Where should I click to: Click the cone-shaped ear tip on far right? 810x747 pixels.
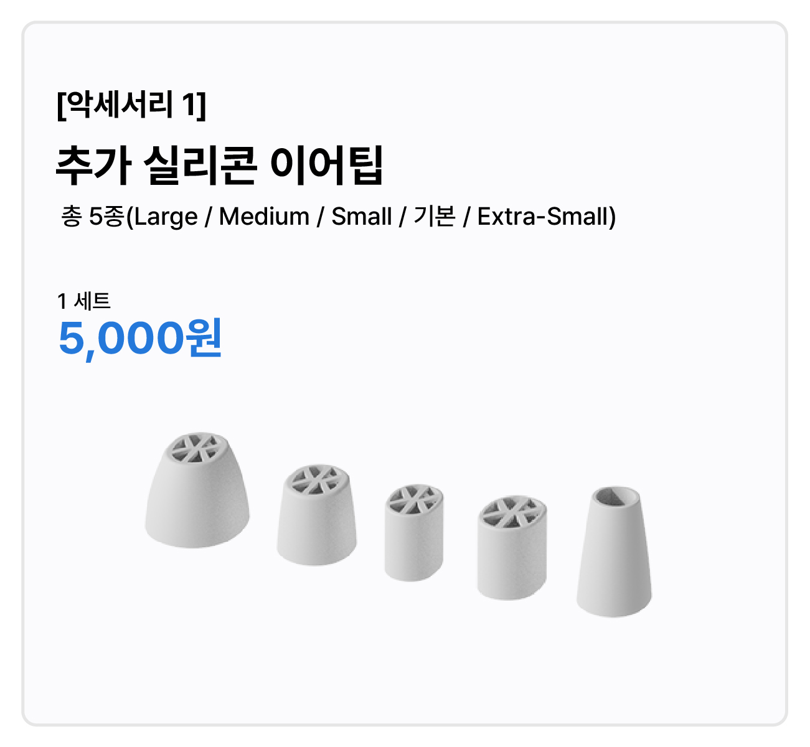(614, 557)
